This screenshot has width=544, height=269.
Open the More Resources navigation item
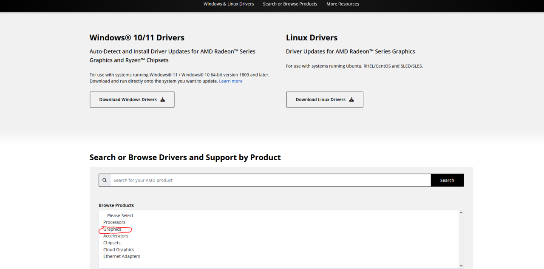pyautogui.click(x=343, y=4)
